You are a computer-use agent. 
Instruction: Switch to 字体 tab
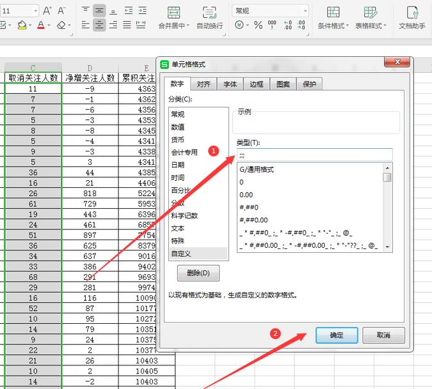click(230, 84)
